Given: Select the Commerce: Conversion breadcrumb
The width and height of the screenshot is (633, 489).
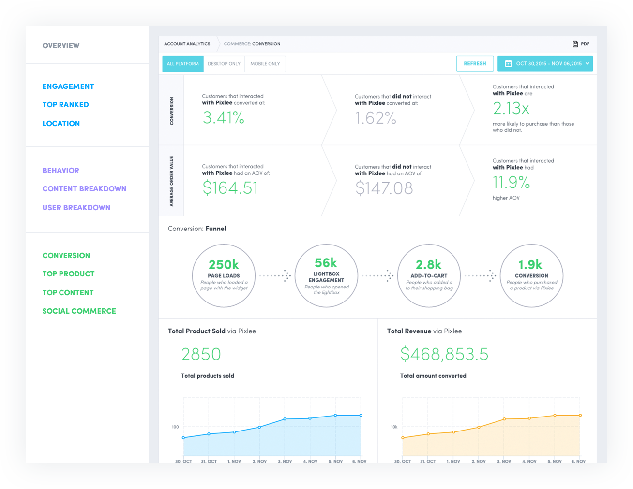Looking at the screenshot, I should [x=252, y=43].
